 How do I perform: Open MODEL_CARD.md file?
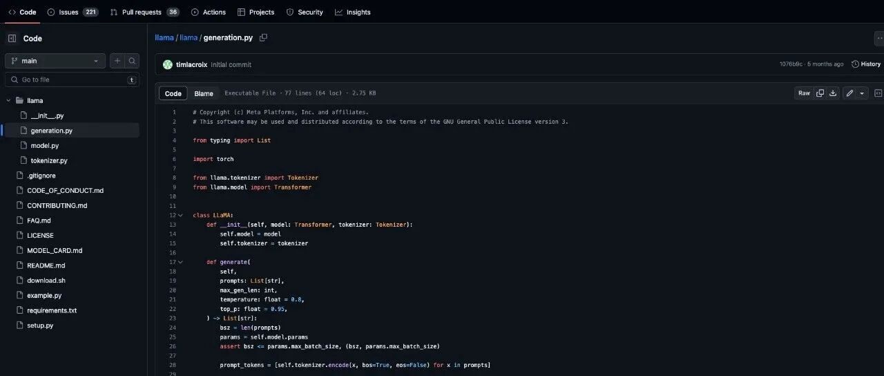[x=54, y=250]
